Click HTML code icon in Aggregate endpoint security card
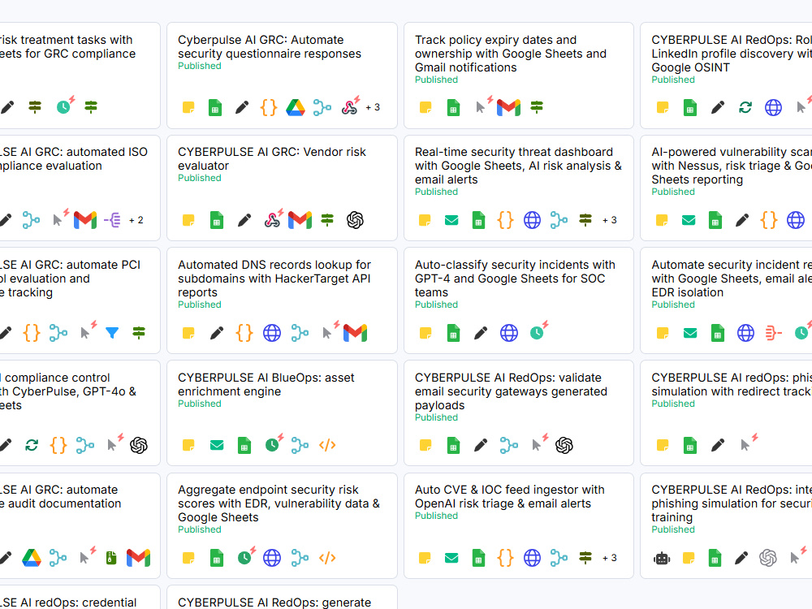812x609 pixels. pyautogui.click(x=327, y=558)
